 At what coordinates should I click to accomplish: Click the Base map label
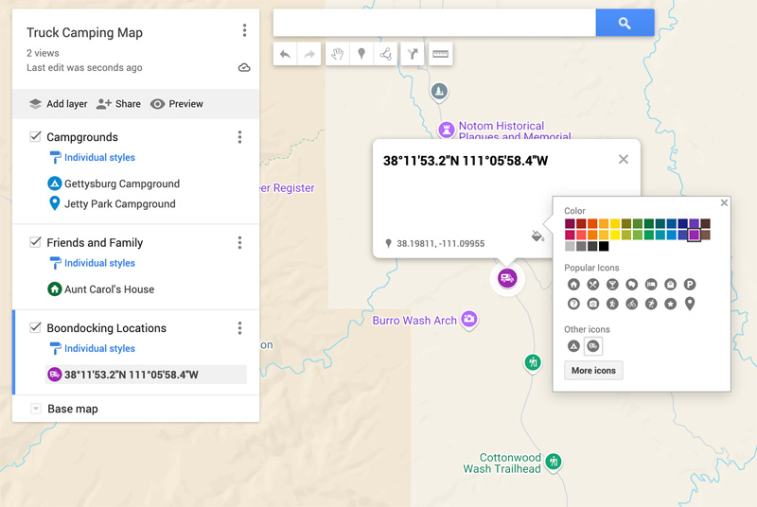pos(73,409)
